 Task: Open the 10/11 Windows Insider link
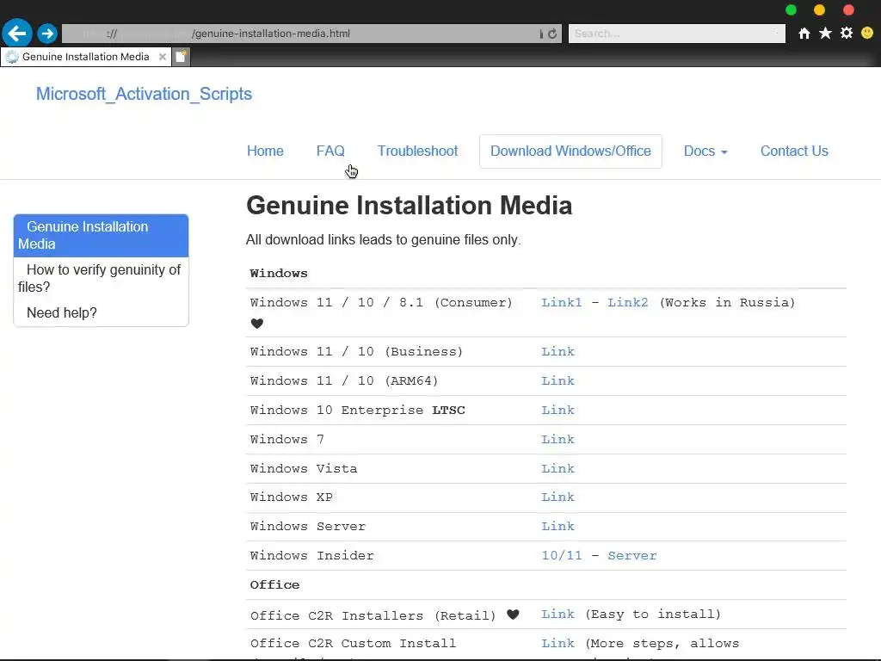561,556
